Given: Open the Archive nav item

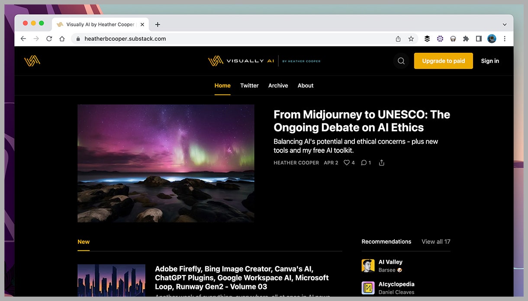Looking at the screenshot, I should click(278, 86).
